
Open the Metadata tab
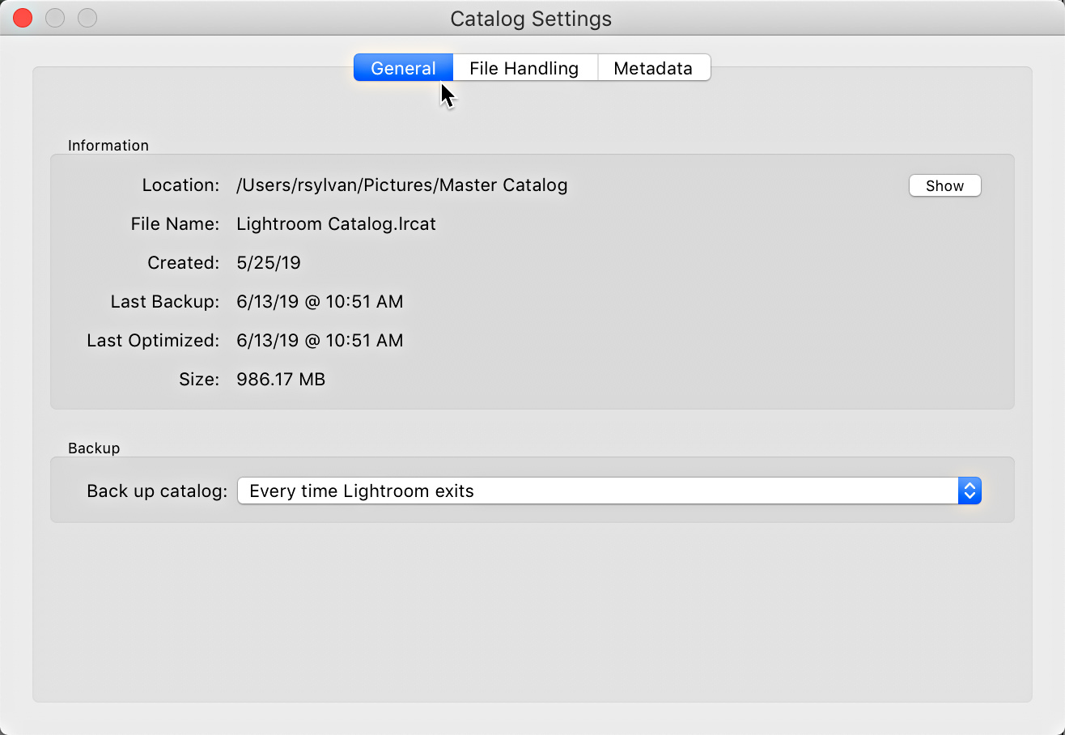pos(654,68)
